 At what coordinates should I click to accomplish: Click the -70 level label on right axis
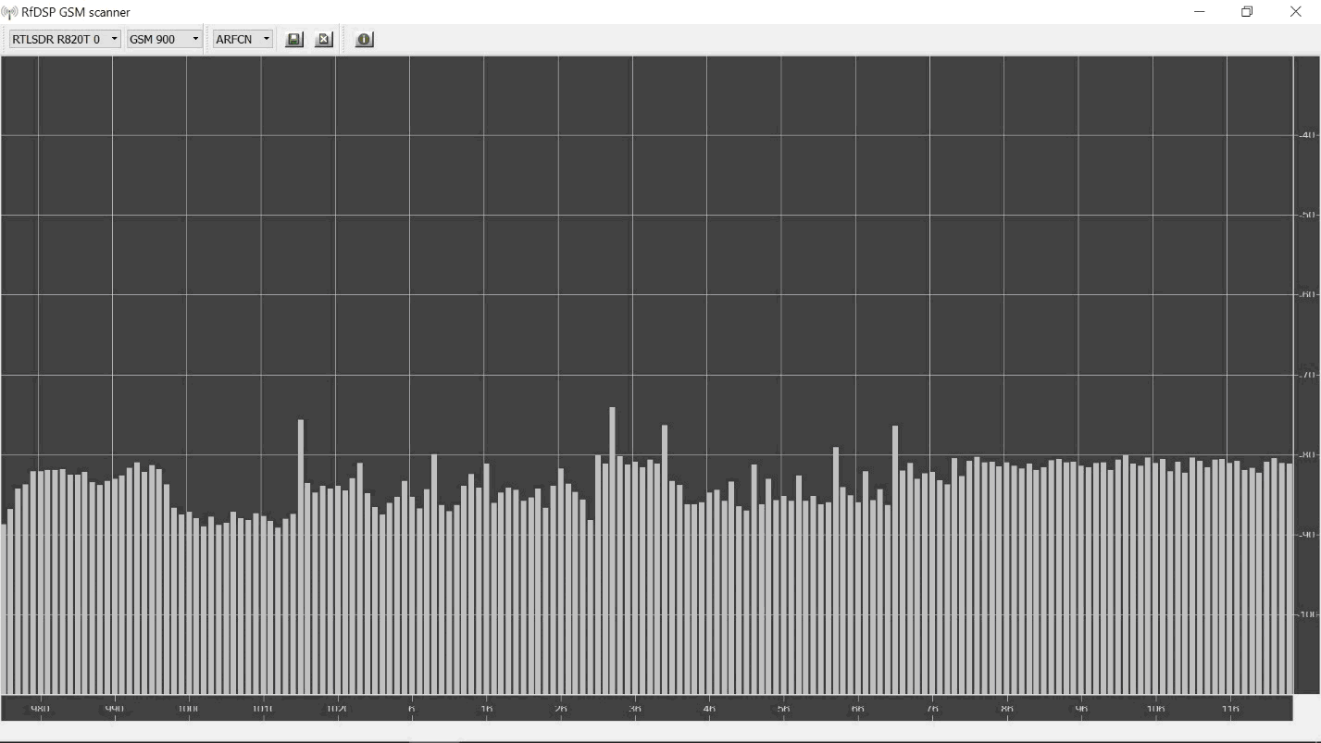(x=1306, y=375)
